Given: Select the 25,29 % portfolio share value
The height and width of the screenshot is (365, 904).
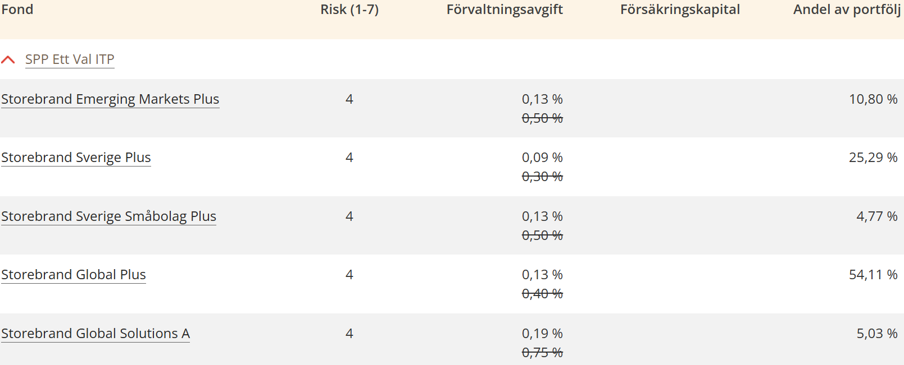Looking at the screenshot, I should pyautogui.click(x=873, y=158).
